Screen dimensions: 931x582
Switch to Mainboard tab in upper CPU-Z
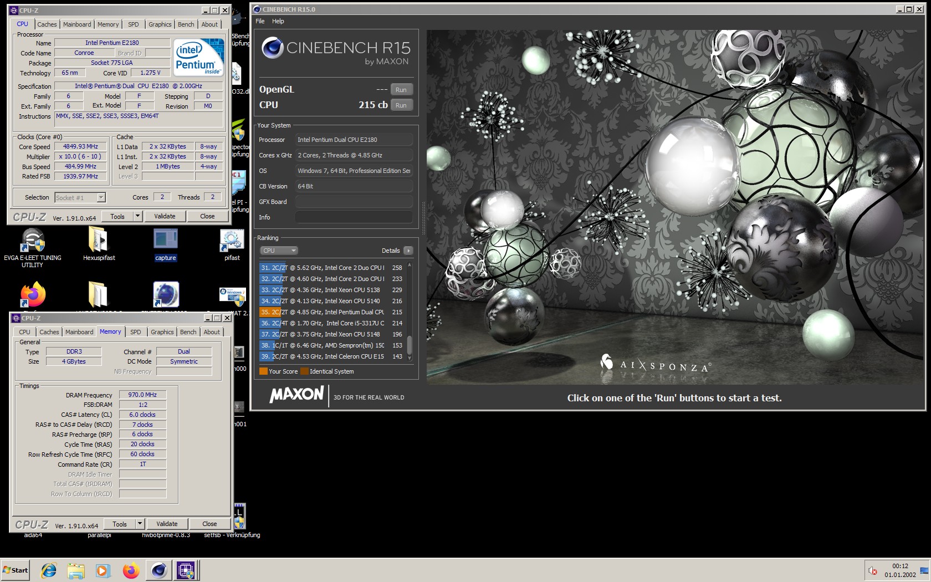77,24
